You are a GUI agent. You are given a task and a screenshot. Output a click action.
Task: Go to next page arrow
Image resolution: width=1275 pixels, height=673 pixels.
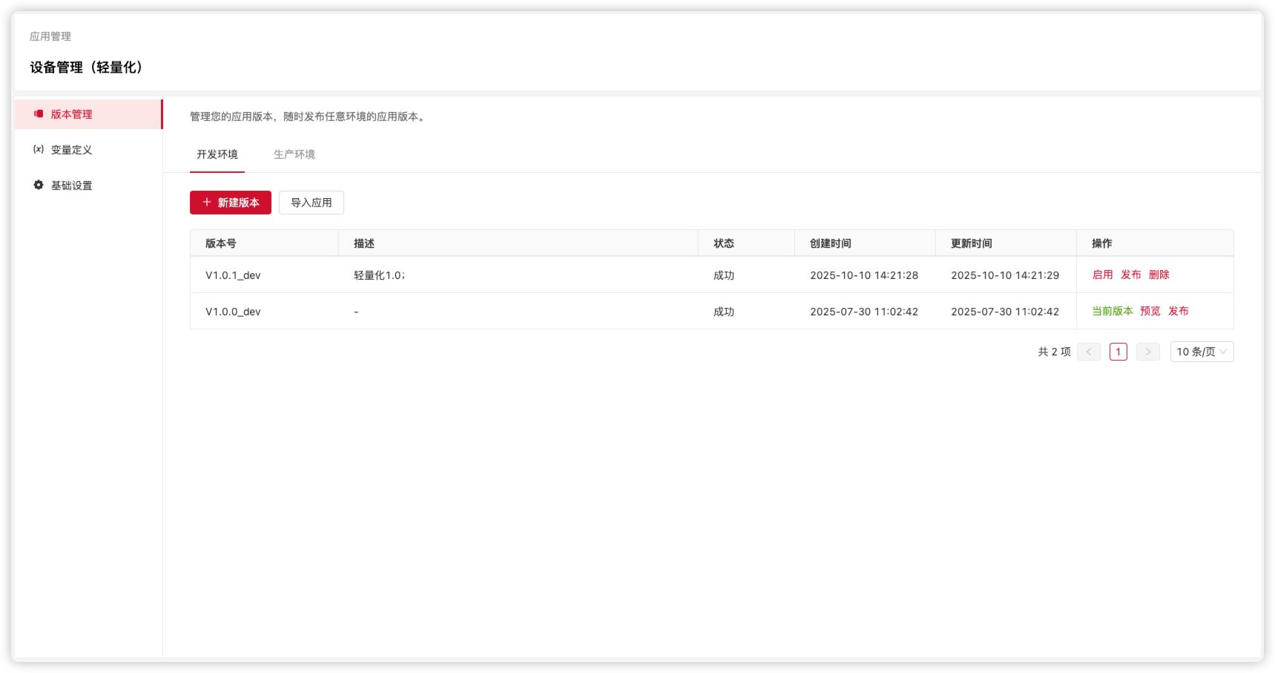[1147, 352]
